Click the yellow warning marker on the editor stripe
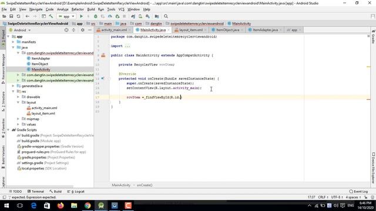The height and width of the screenshot is (211, 376). [368, 67]
